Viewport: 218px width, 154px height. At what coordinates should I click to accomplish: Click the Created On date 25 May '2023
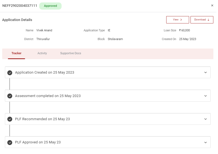(x=187, y=39)
